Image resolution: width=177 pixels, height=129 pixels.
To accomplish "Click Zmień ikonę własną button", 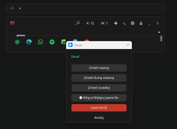I will [99, 78].
